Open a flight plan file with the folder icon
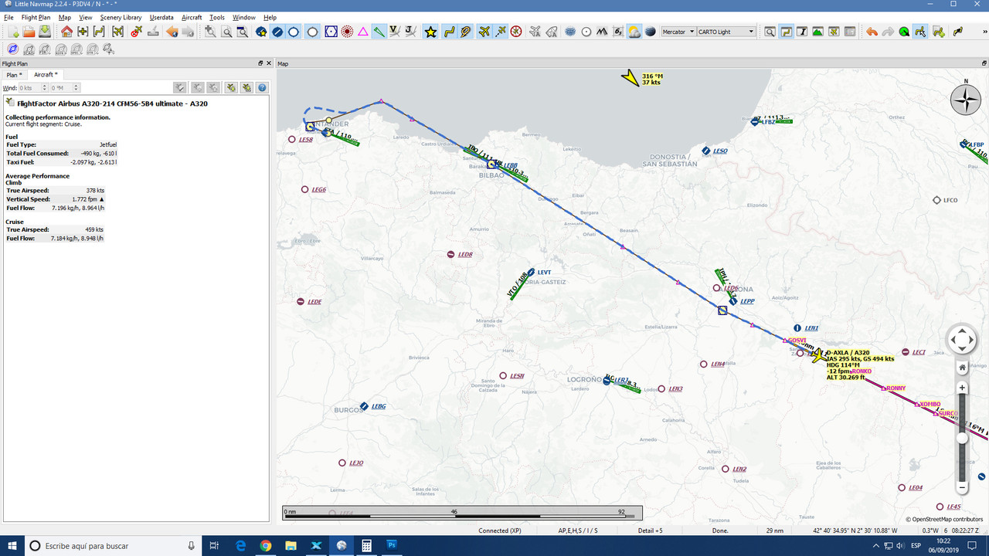The image size is (989, 556). click(x=29, y=32)
